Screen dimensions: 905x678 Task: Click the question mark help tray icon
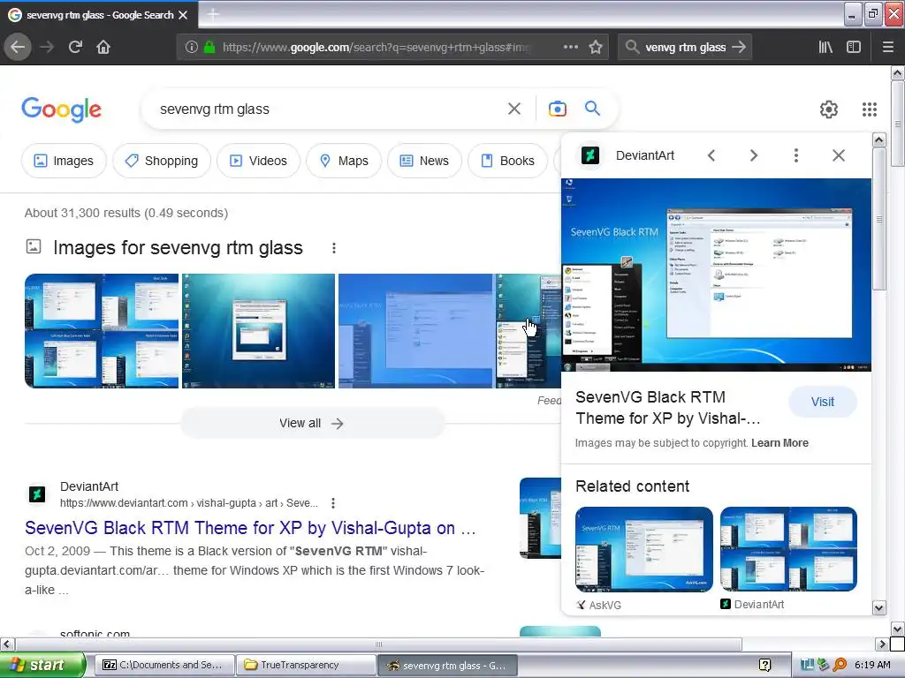tap(764, 665)
